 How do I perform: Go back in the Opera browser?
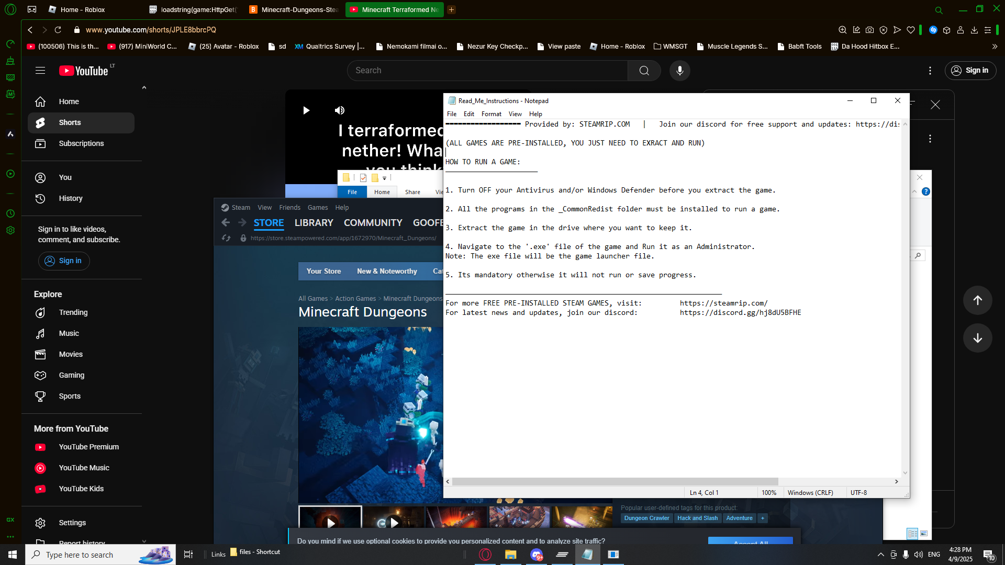click(x=30, y=30)
